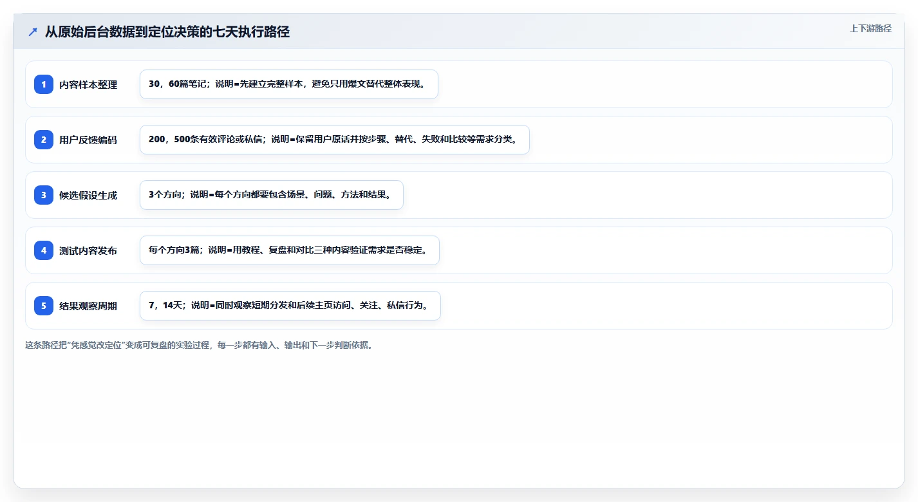Image resolution: width=918 pixels, height=502 pixels.
Task: Click the 候选假设生成 step label
Action: point(88,195)
